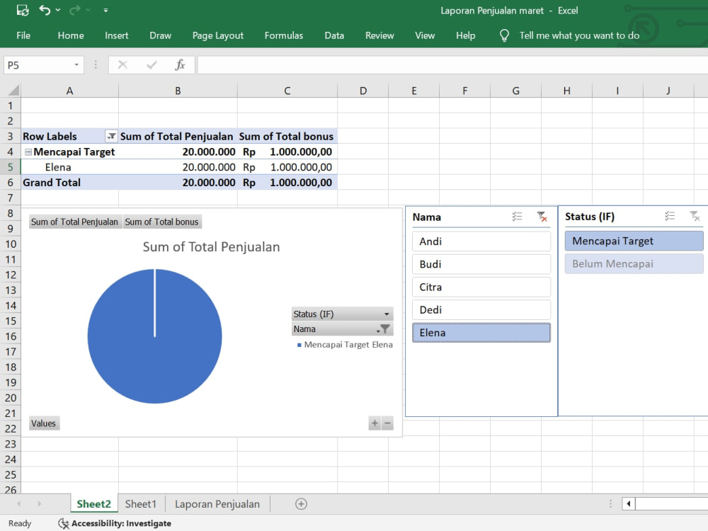Open the Draw ribbon tab
This screenshot has height=531, width=708.
[160, 35]
